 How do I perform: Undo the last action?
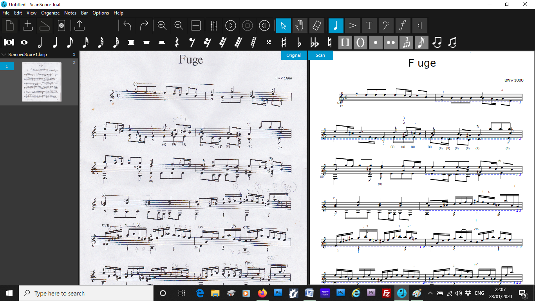coord(127,26)
